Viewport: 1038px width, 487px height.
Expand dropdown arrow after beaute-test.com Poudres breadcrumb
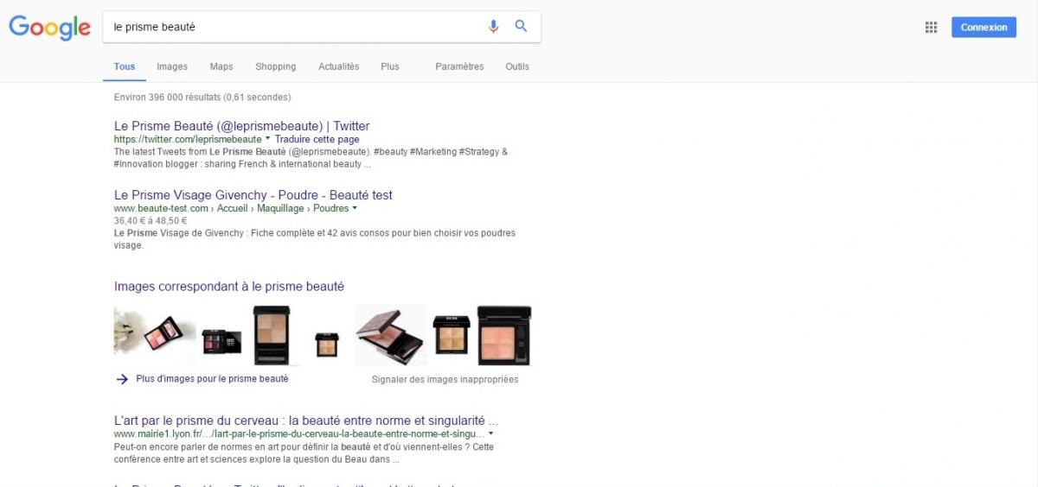[x=355, y=208]
